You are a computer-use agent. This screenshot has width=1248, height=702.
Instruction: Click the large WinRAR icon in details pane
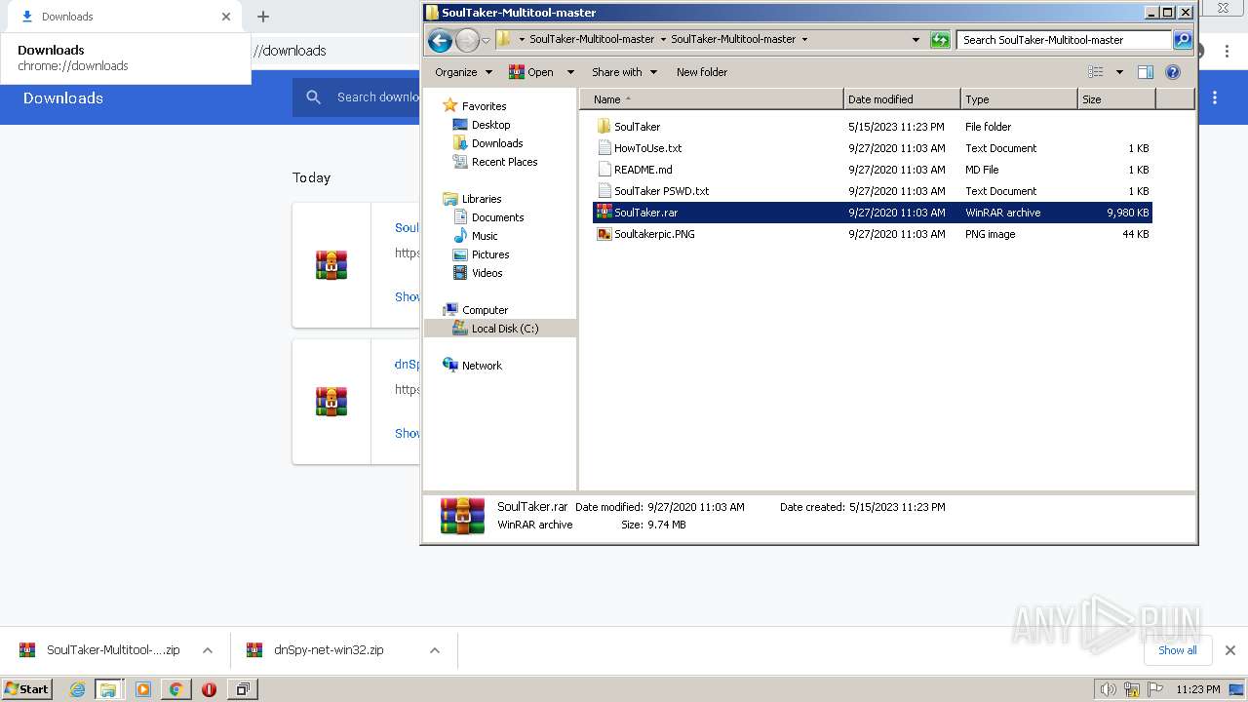(462, 516)
